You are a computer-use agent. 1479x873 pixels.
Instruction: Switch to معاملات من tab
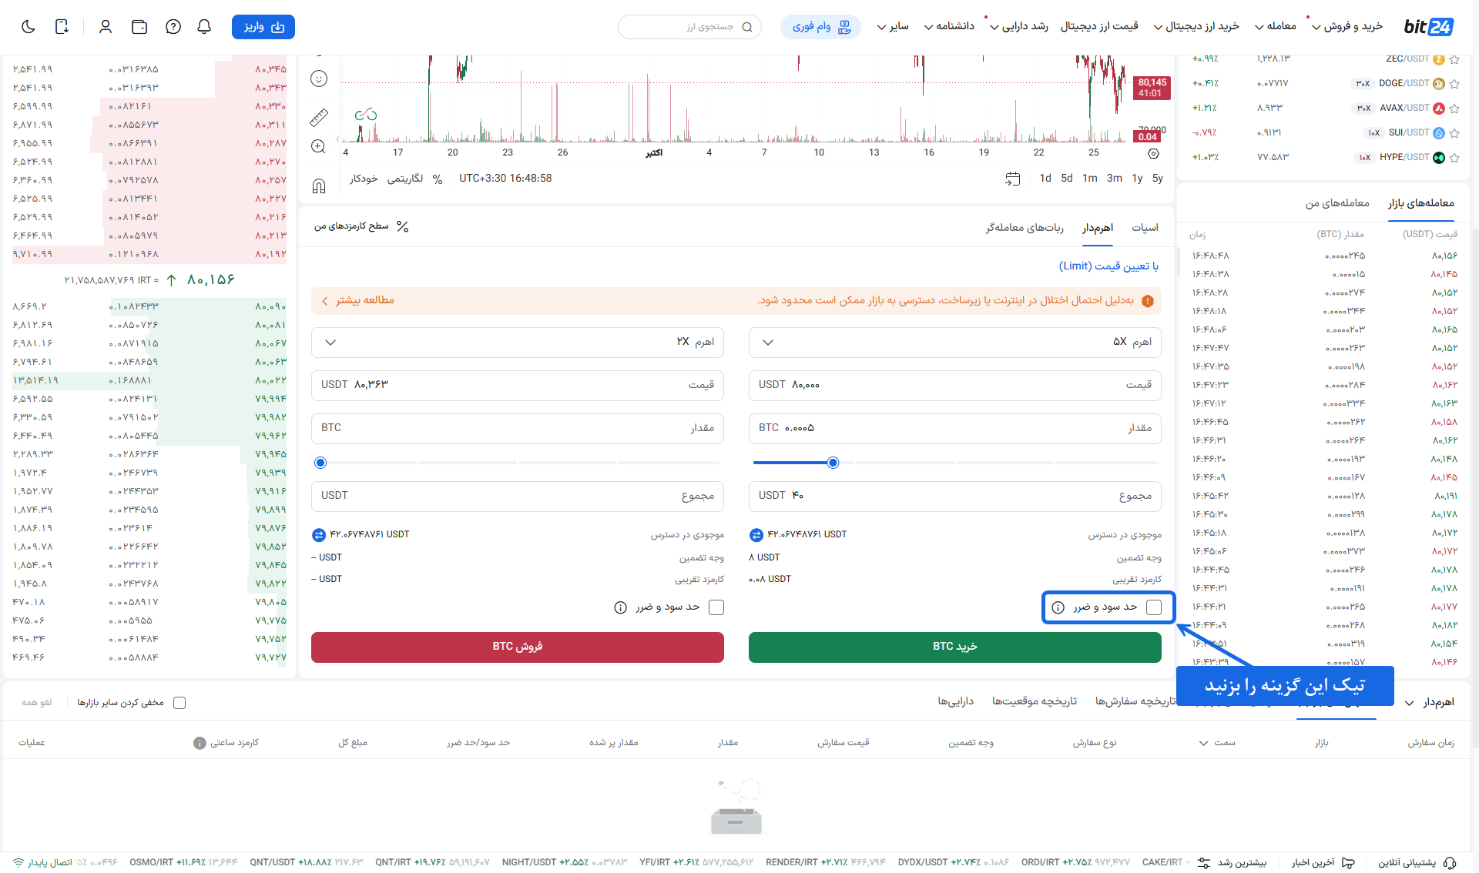pyautogui.click(x=1337, y=203)
